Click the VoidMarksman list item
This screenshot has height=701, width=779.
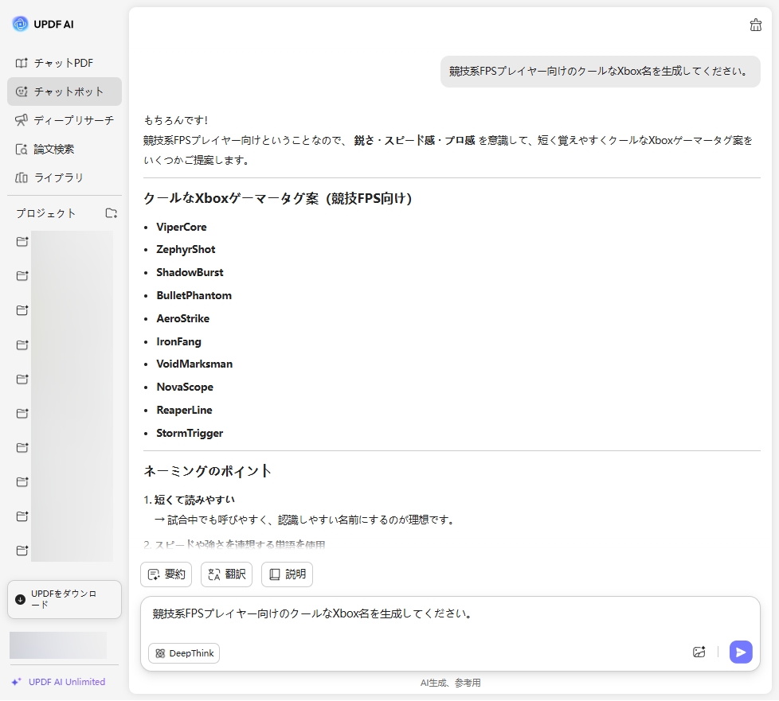click(194, 364)
